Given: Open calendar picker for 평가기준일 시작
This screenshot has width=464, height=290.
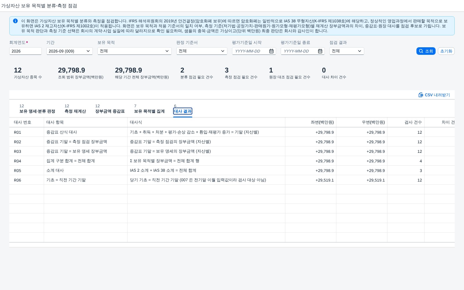Looking at the screenshot, I should point(271,51).
